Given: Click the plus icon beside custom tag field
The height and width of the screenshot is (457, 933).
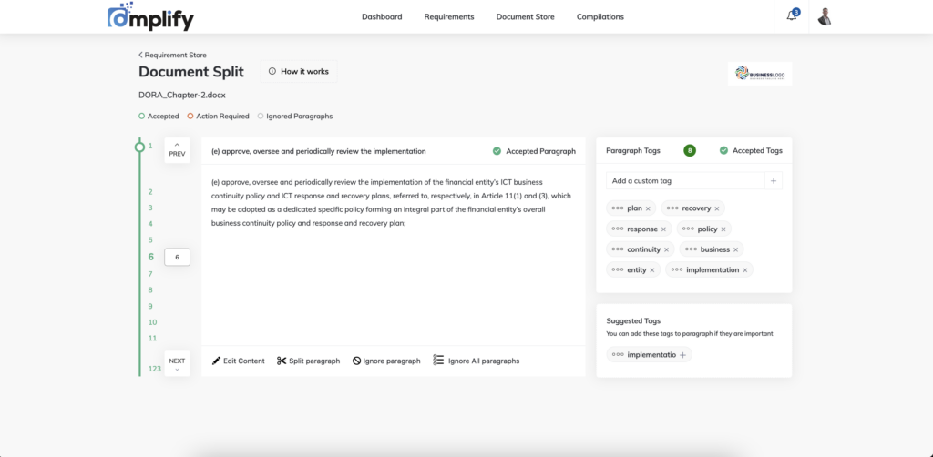Looking at the screenshot, I should (x=774, y=180).
